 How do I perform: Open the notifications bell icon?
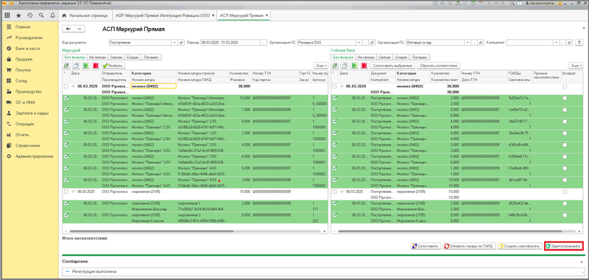[x=52, y=15]
